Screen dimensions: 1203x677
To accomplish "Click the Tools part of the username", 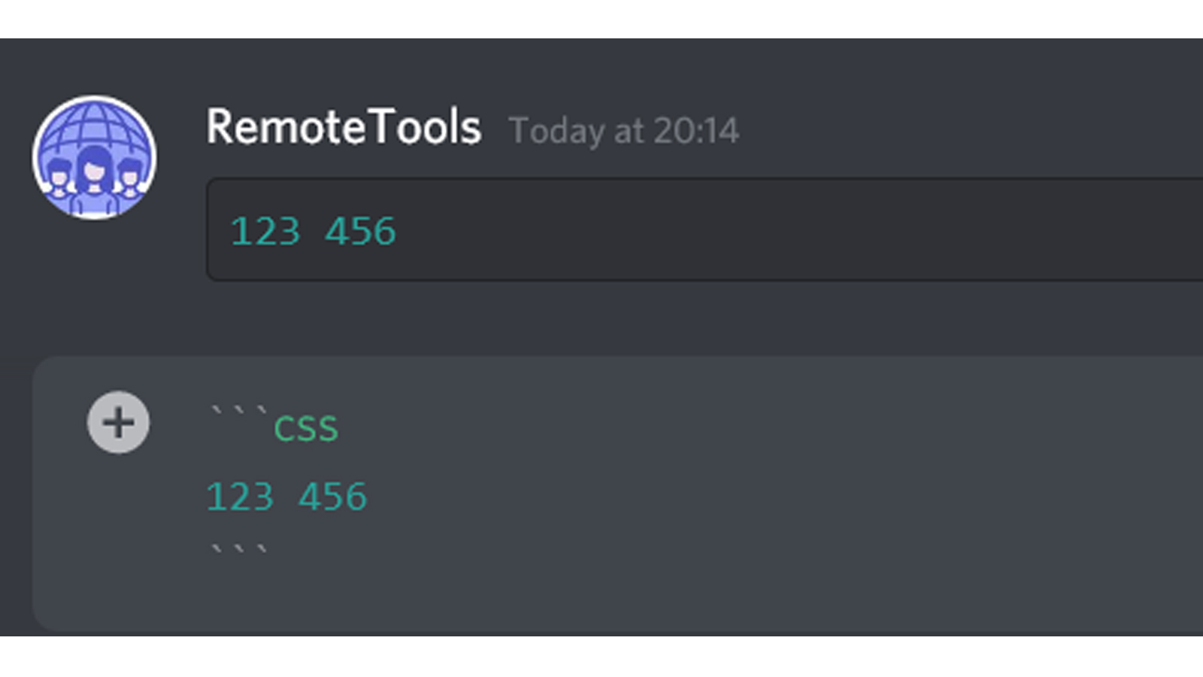I will pyautogui.click(x=426, y=126).
